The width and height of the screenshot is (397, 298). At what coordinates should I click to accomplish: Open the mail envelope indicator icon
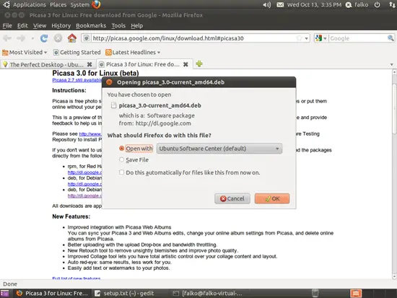pyautogui.click(x=280, y=4)
